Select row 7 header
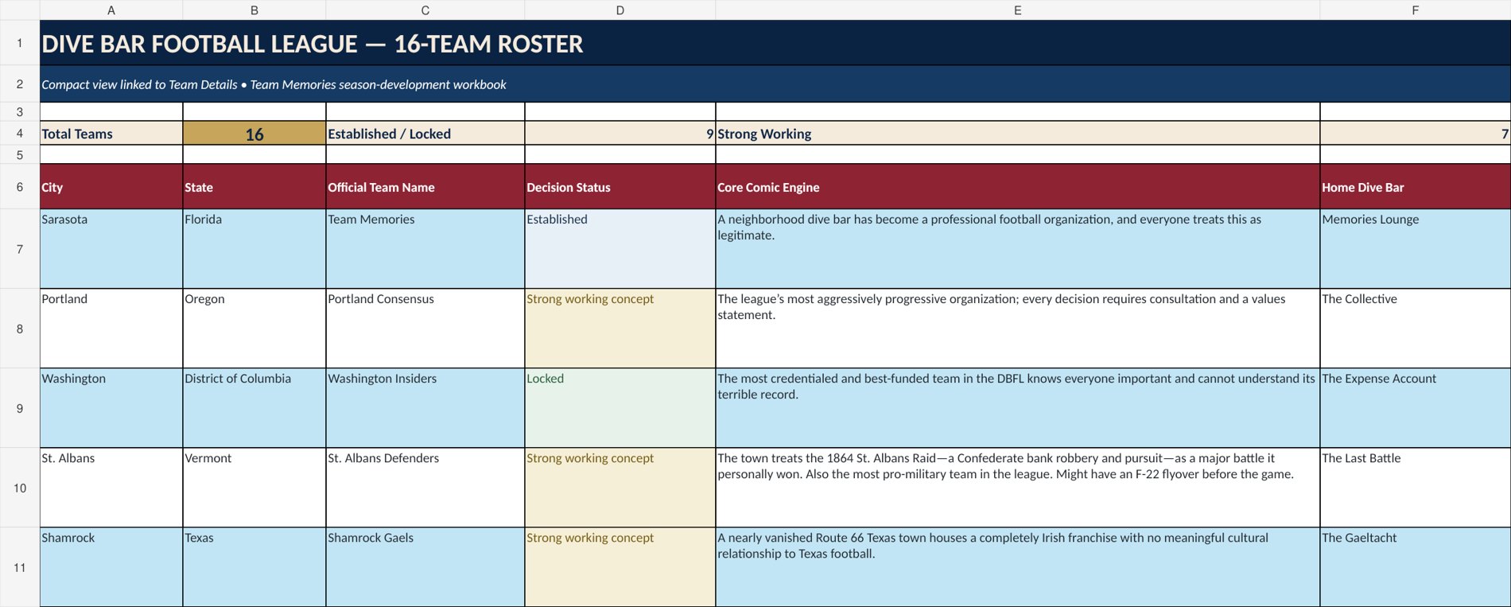The width and height of the screenshot is (1511, 607). tap(20, 249)
